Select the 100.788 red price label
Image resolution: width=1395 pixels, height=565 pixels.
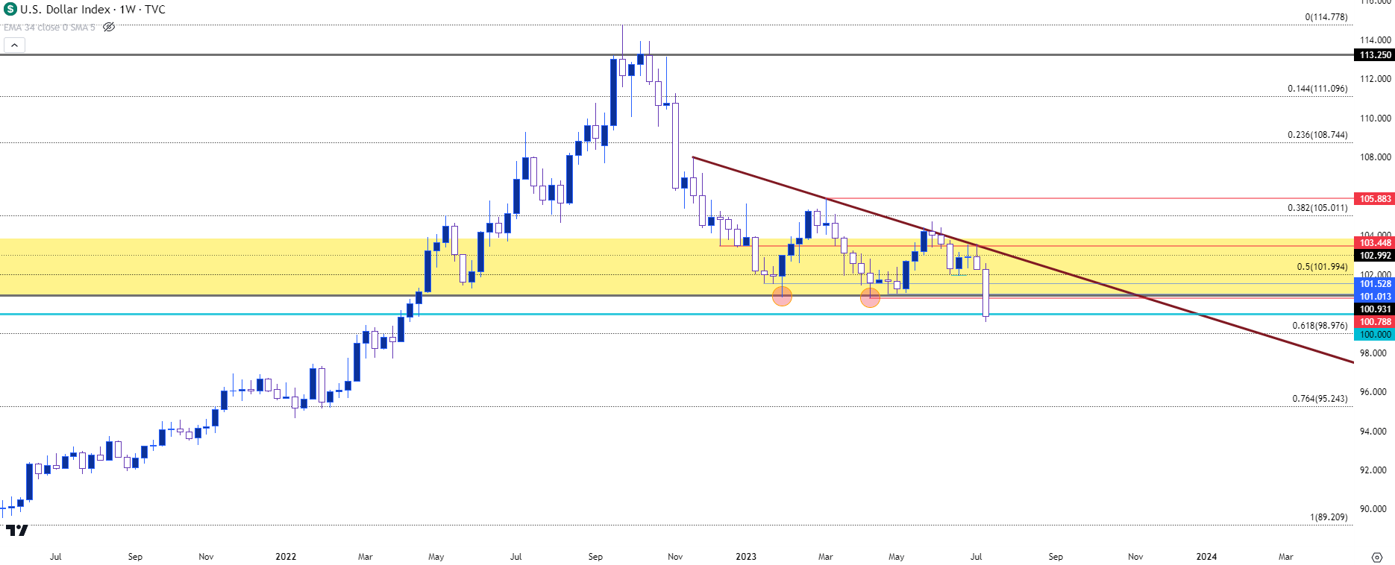pyautogui.click(x=1374, y=322)
